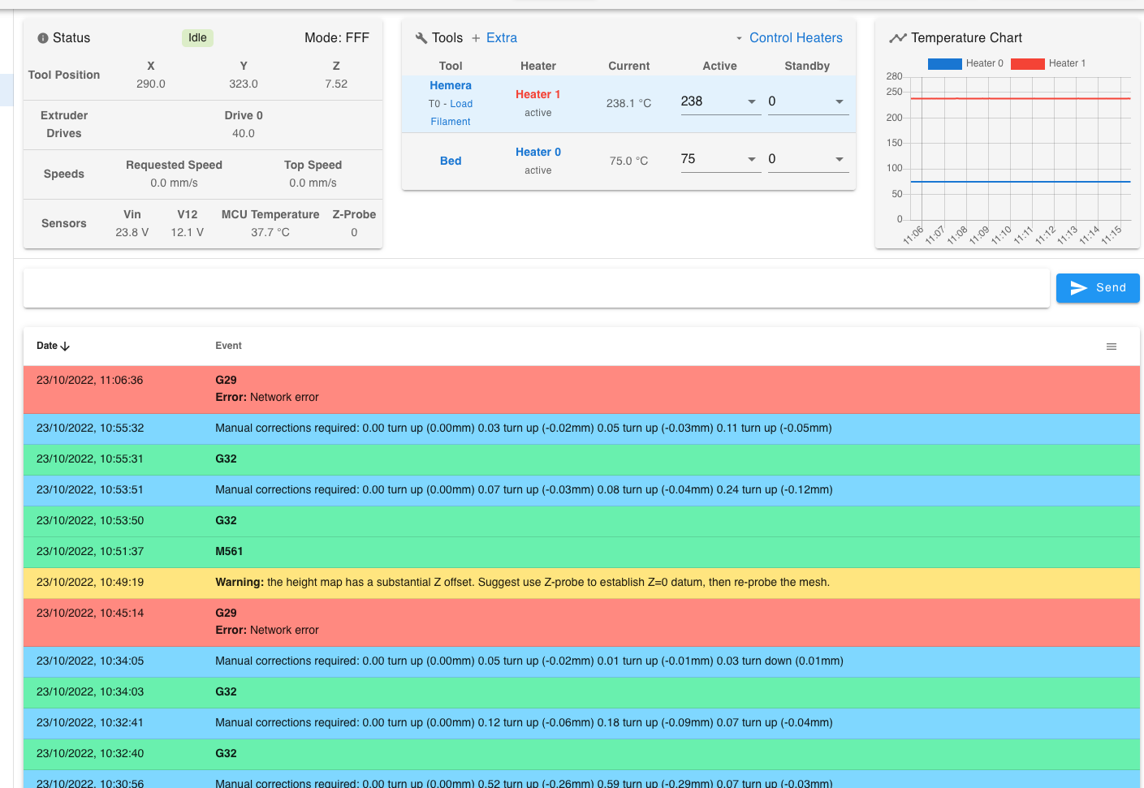The height and width of the screenshot is (788, 1144).
Task: Click the Status info icon
Action: tap(43, 38)
